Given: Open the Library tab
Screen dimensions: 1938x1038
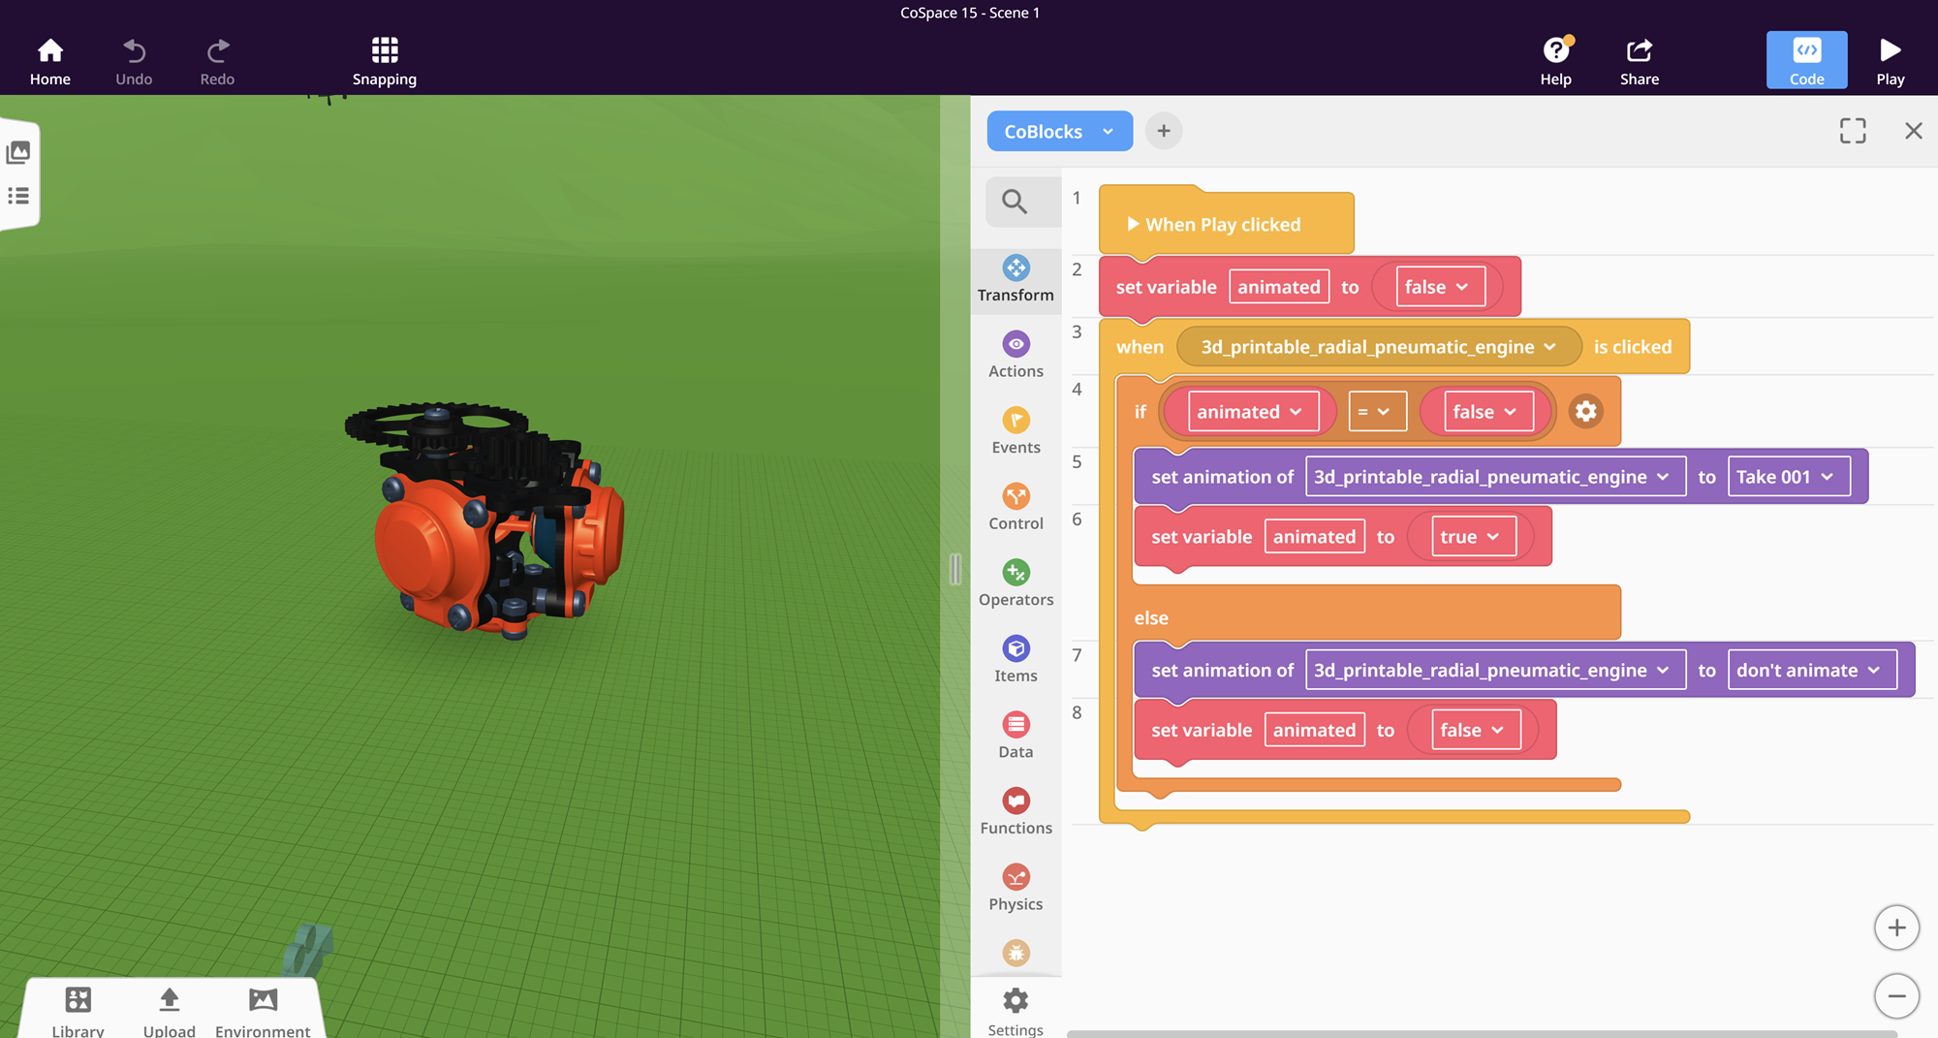Looking at the screenshot, I should (x=78, y=1011).
